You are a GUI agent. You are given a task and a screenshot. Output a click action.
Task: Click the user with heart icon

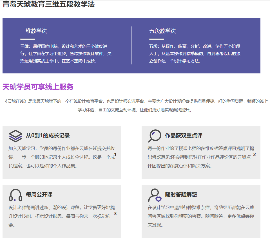click(155, 195)
